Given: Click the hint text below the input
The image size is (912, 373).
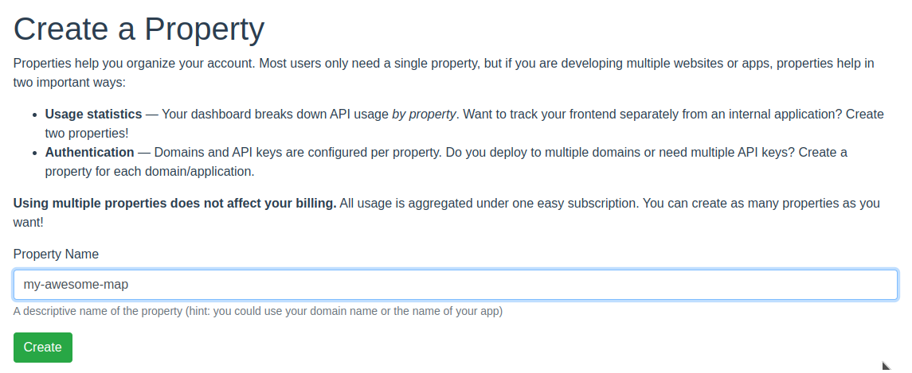Looking at the screenshot, I should pos(257,311).
